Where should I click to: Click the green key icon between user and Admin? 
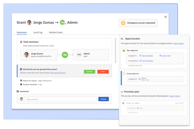point(65,55)
